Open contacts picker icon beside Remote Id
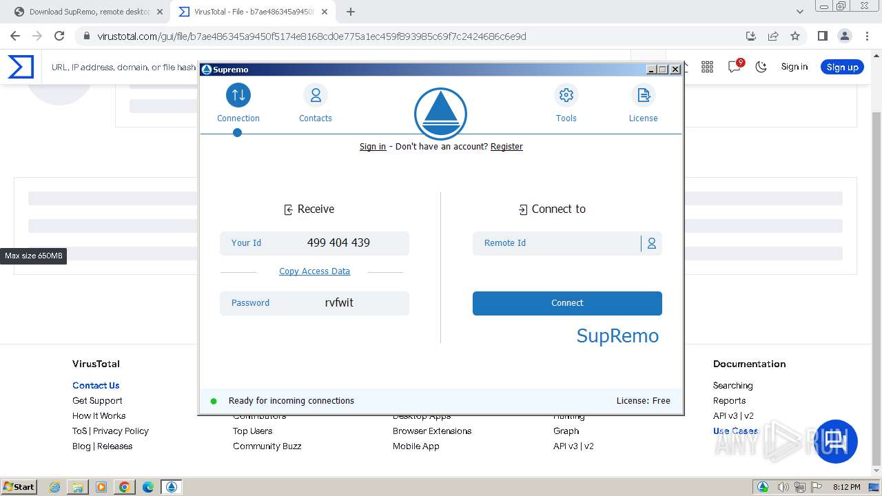This screenshot has height=496, width=882. pos(651,243)
